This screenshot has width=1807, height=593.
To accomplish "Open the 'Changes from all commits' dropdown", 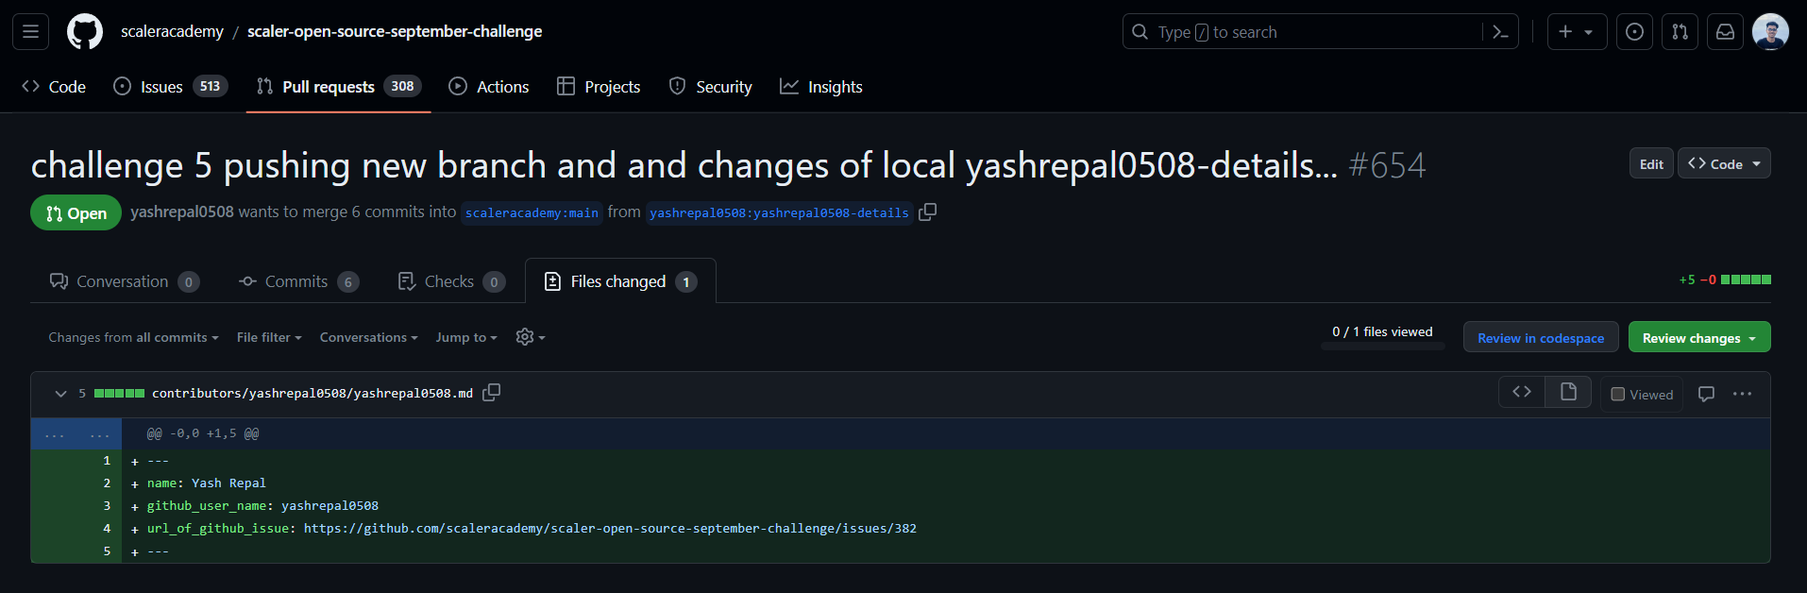I will tap(132, 337).
